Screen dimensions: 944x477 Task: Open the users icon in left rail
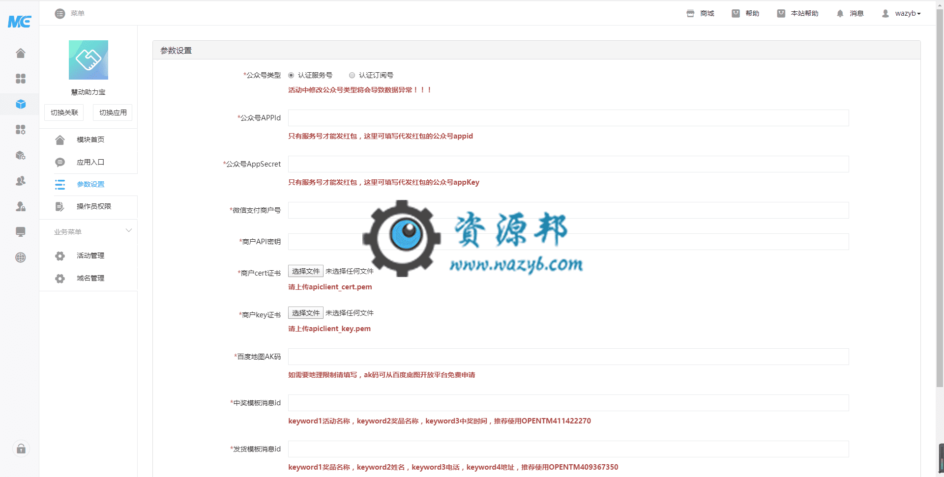coord(20,181)
